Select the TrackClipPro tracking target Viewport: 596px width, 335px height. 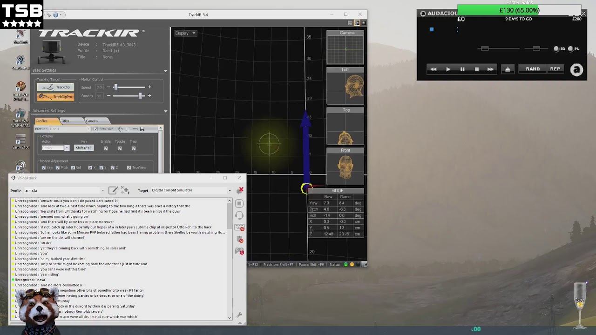pos(55,97)
